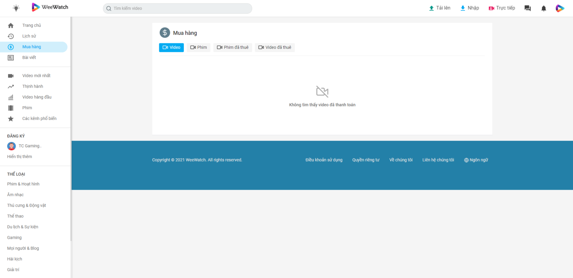The image size is (573, 278).
Task: Start a Trực tiếp live stream
Action: coord(502,8)
